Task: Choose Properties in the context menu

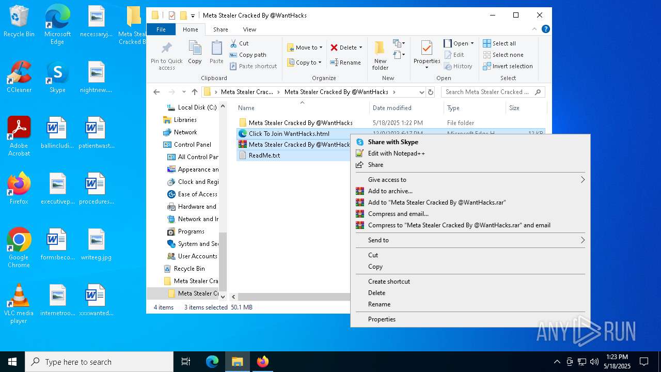Action: 470,319
